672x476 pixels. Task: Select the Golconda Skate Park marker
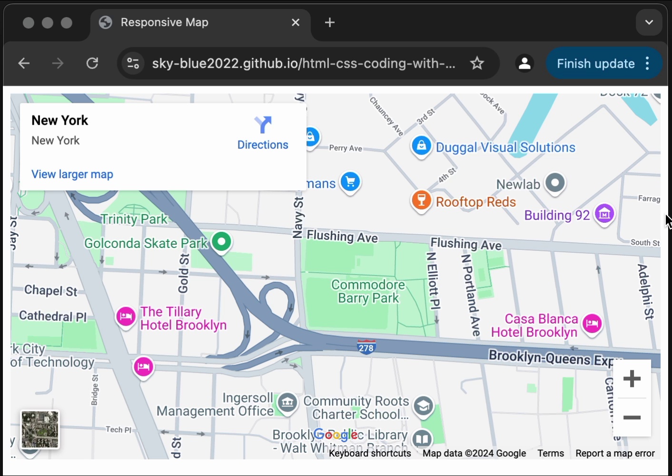pyautogui.click(x=221, y=242)
